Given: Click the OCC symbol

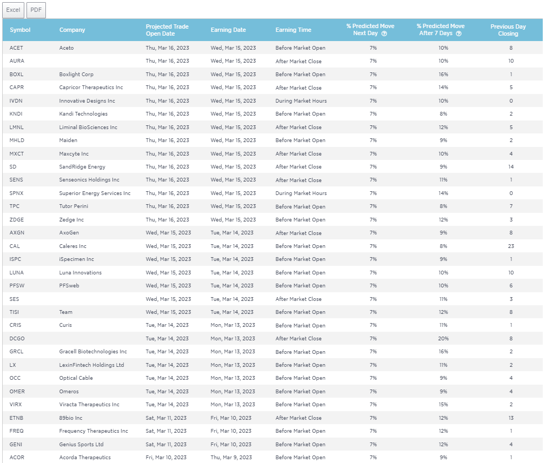Looking at the screenshot, I should [x=15, y=378].
